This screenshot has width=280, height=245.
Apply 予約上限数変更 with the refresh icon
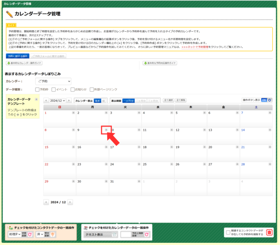[147, 234]
